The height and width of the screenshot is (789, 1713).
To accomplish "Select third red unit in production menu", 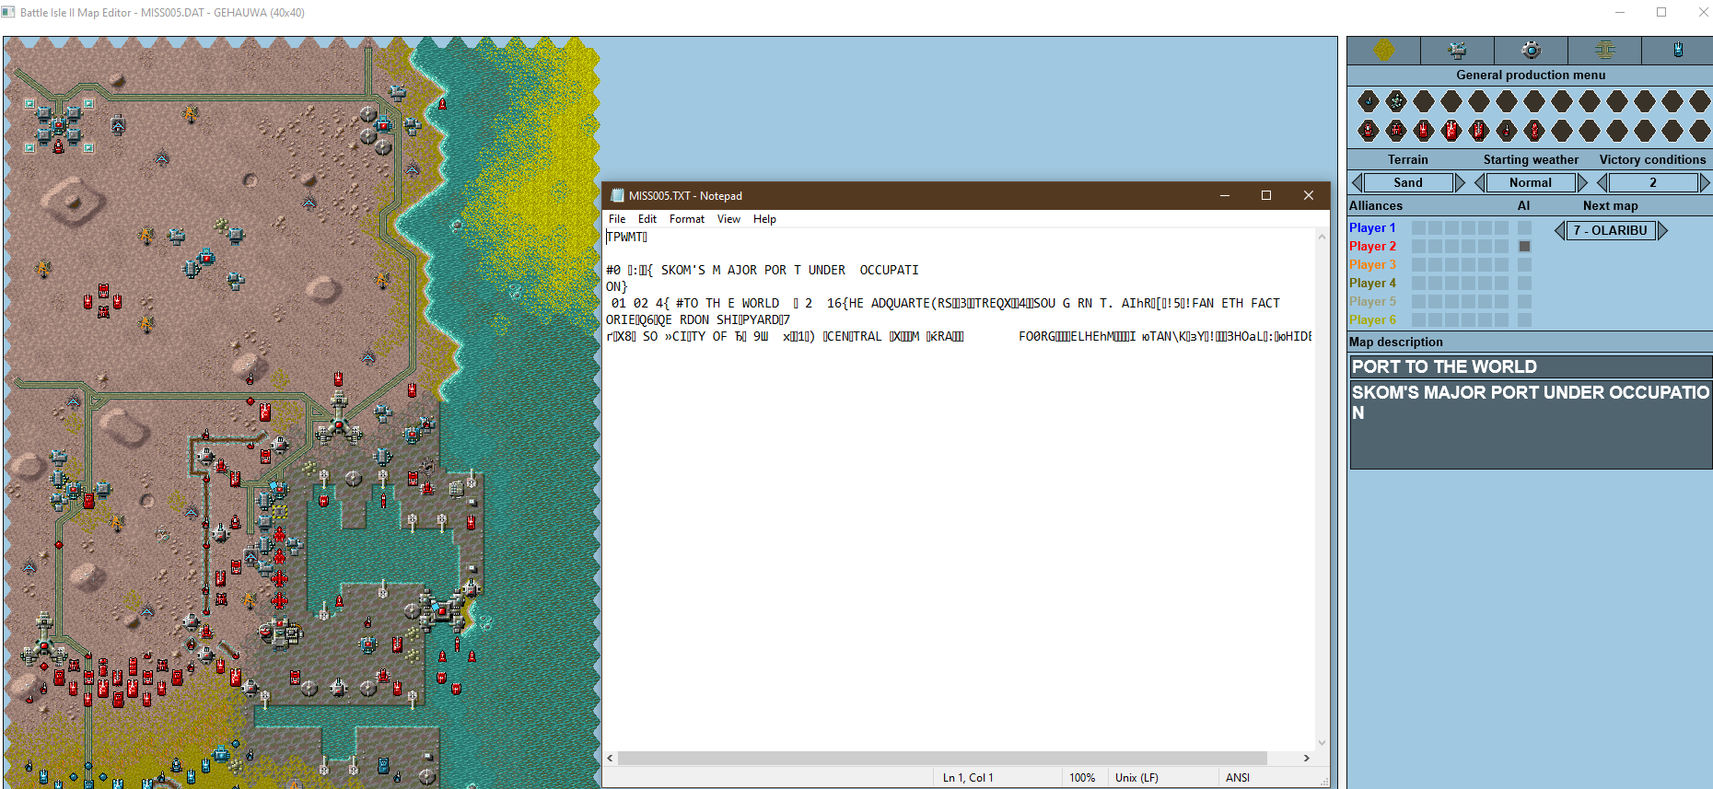I will pos(1424,131).
